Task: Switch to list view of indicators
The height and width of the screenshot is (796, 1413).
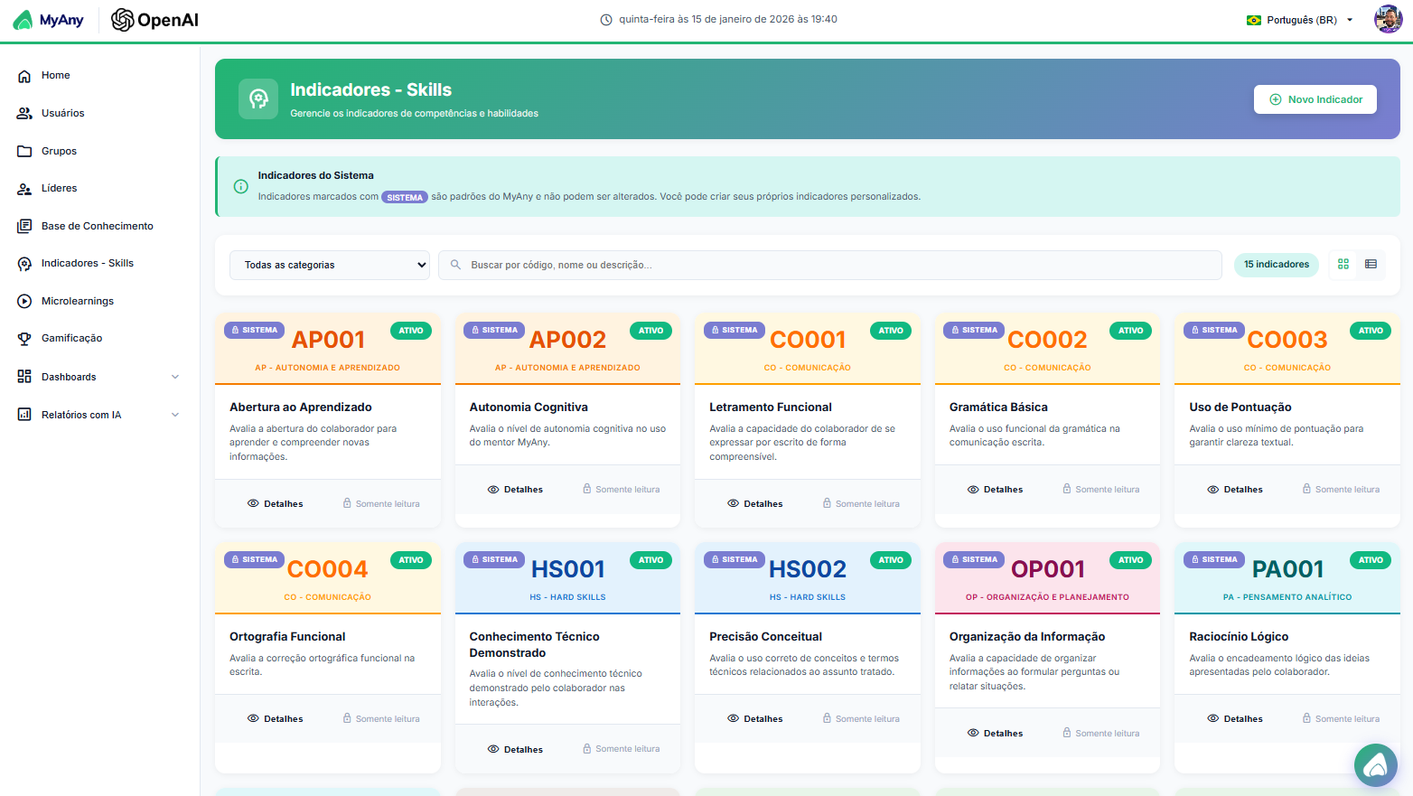Action: [1371, 264]
